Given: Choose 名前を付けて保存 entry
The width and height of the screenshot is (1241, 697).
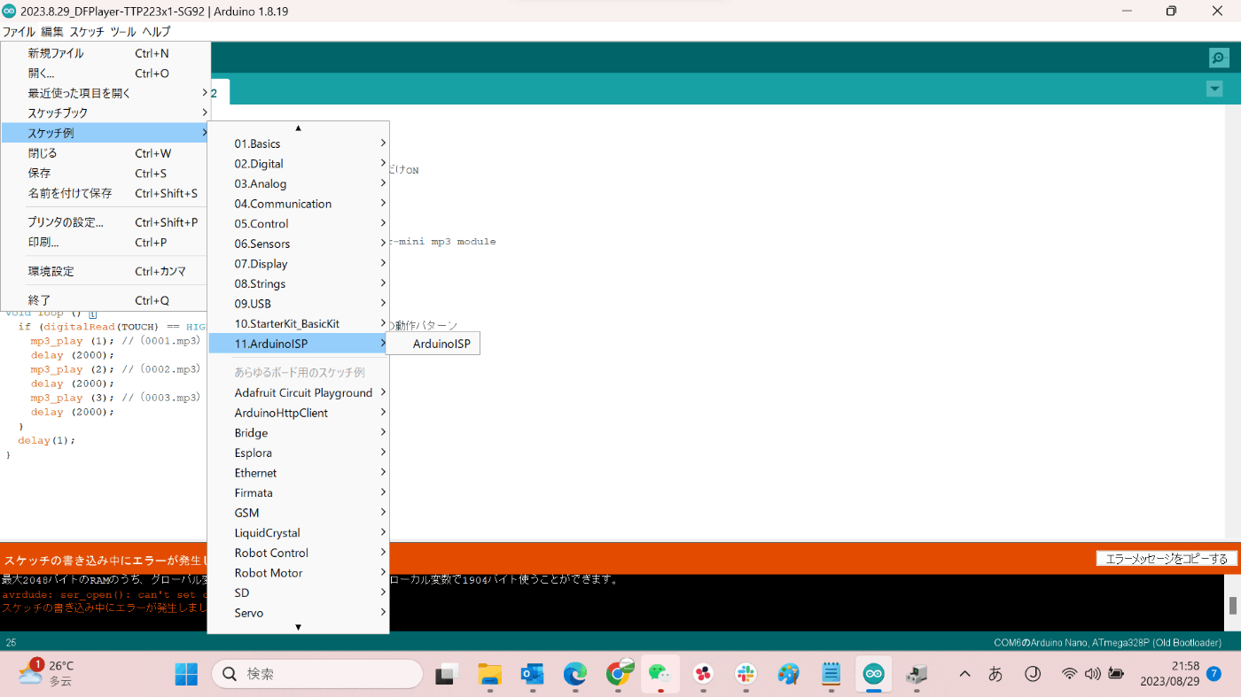Looking at the screenshot, I should pos(105,193).
